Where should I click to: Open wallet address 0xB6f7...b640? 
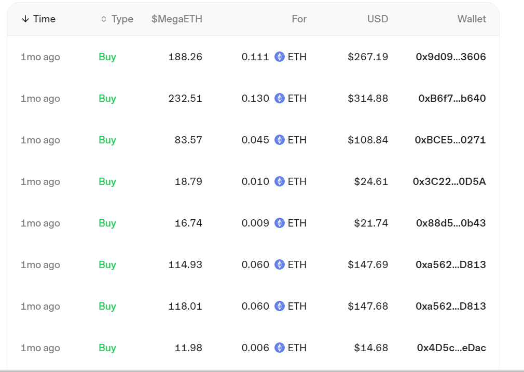click(x=452, y=99)
